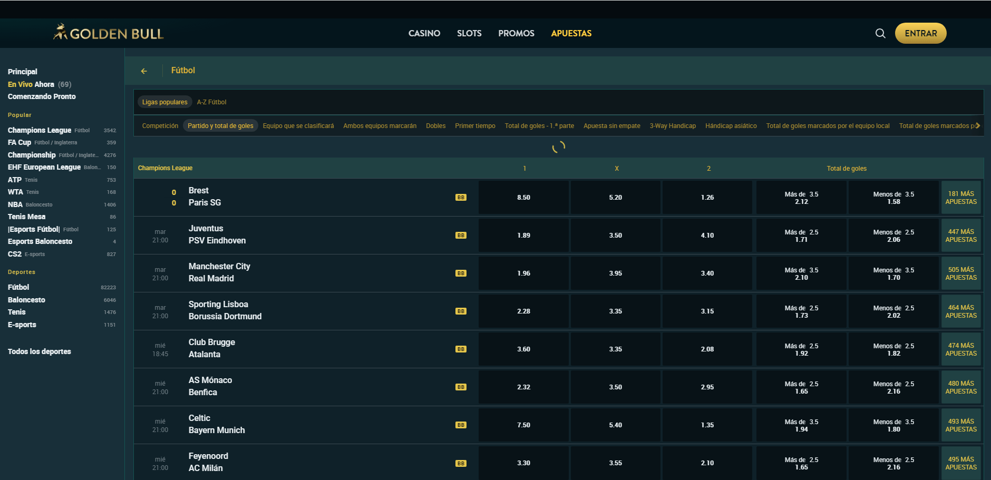Select the Primer tiempo tab
The width and height of the screenshot is (991, 480).
(475, 126)
